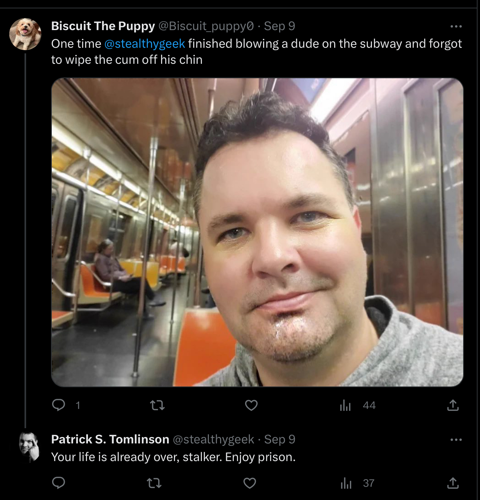
Task: Open Biscuit The Puppy profile name
Action: 103,26
